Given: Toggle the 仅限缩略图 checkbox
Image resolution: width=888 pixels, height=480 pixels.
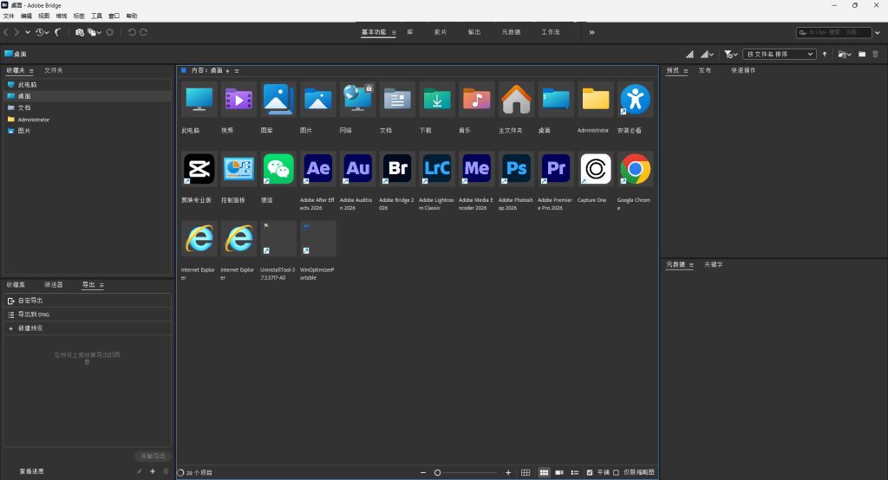Looking at the screenshot, I should tap(617, 473).
